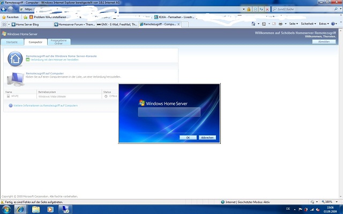Image resolution: width=343 pixels, height=214 pixels.
Task: Close the Remotezugriff browser tab
Action: (178, 24)
